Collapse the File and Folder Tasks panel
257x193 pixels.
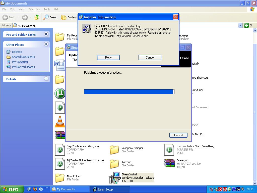pos(46,34)
